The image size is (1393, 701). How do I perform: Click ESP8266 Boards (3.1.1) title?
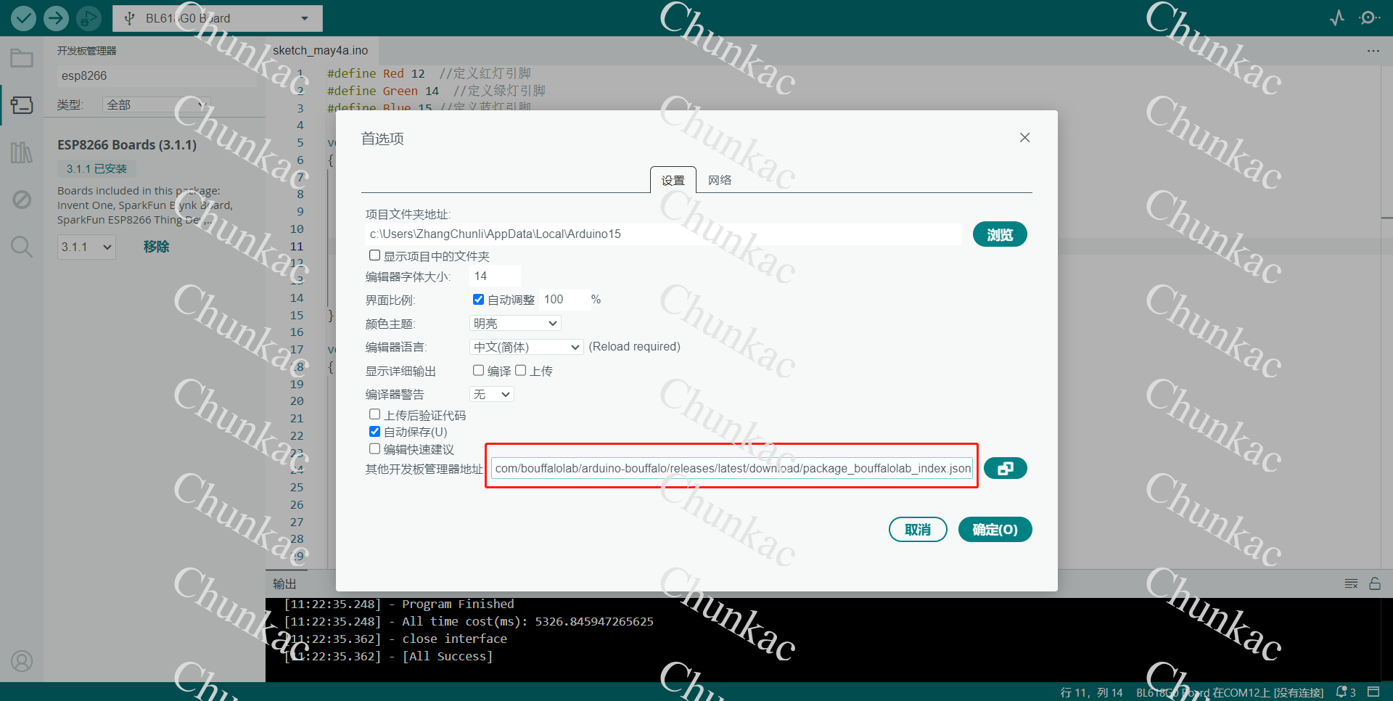click(127, 144)
